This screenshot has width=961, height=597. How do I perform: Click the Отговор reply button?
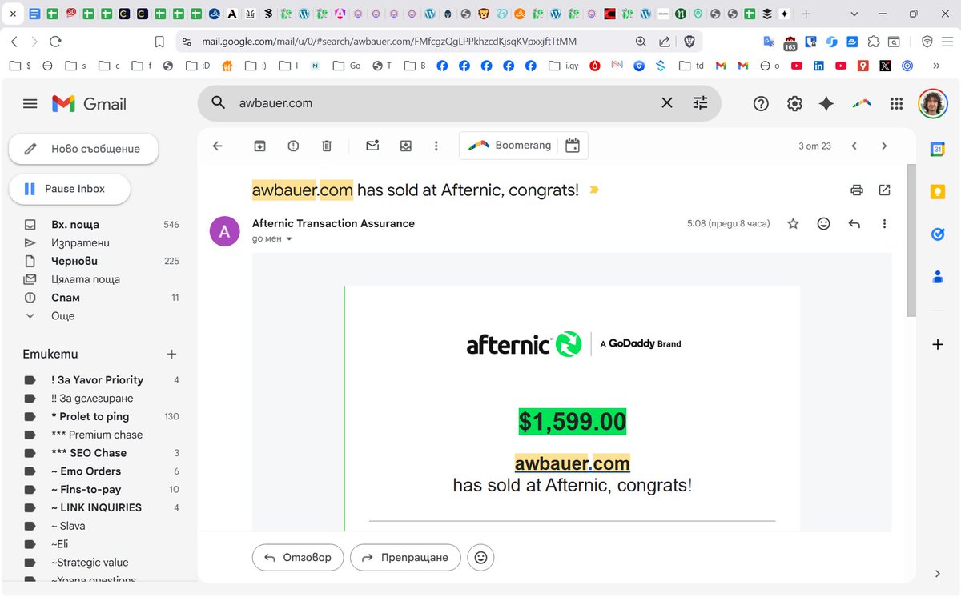click(x=298, y=558)
